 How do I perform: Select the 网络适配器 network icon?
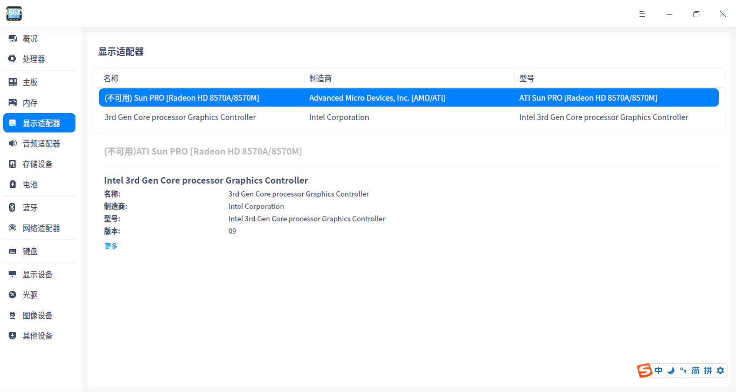click(x=12, y=228)
